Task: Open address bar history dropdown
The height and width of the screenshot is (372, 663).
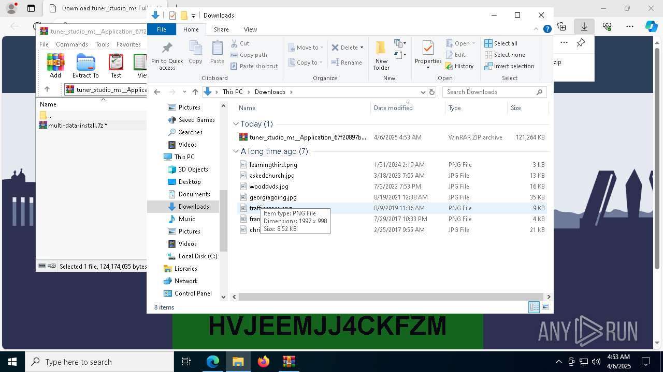Action: coord(423,92)
